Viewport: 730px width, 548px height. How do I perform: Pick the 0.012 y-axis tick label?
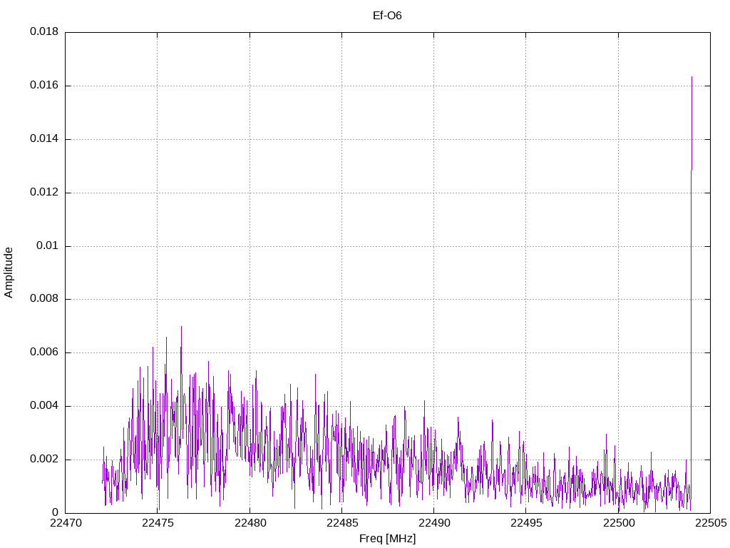43,193
